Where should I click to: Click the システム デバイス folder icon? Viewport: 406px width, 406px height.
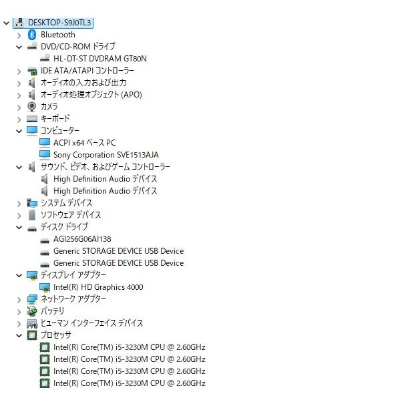click(32, 203)
